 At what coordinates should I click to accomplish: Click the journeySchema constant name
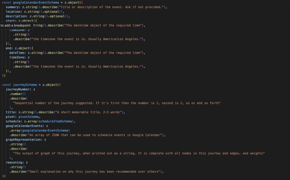(x=25, y=85)
